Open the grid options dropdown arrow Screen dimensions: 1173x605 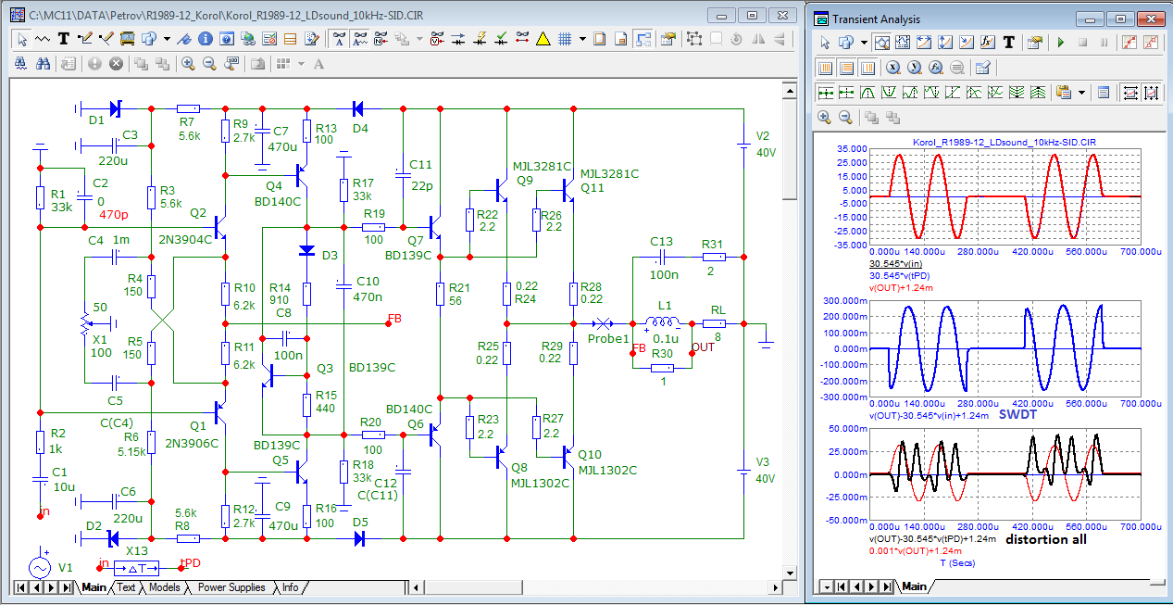point(582,39)
